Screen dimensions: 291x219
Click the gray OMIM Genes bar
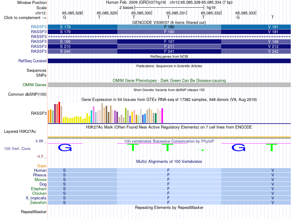[169, 85]
